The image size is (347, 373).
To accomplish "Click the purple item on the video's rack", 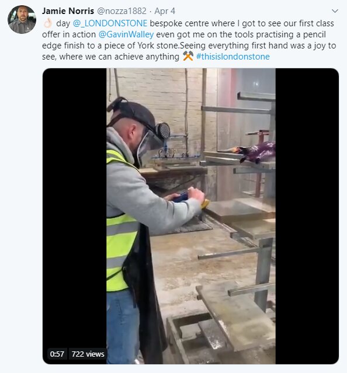I will 257,152.
